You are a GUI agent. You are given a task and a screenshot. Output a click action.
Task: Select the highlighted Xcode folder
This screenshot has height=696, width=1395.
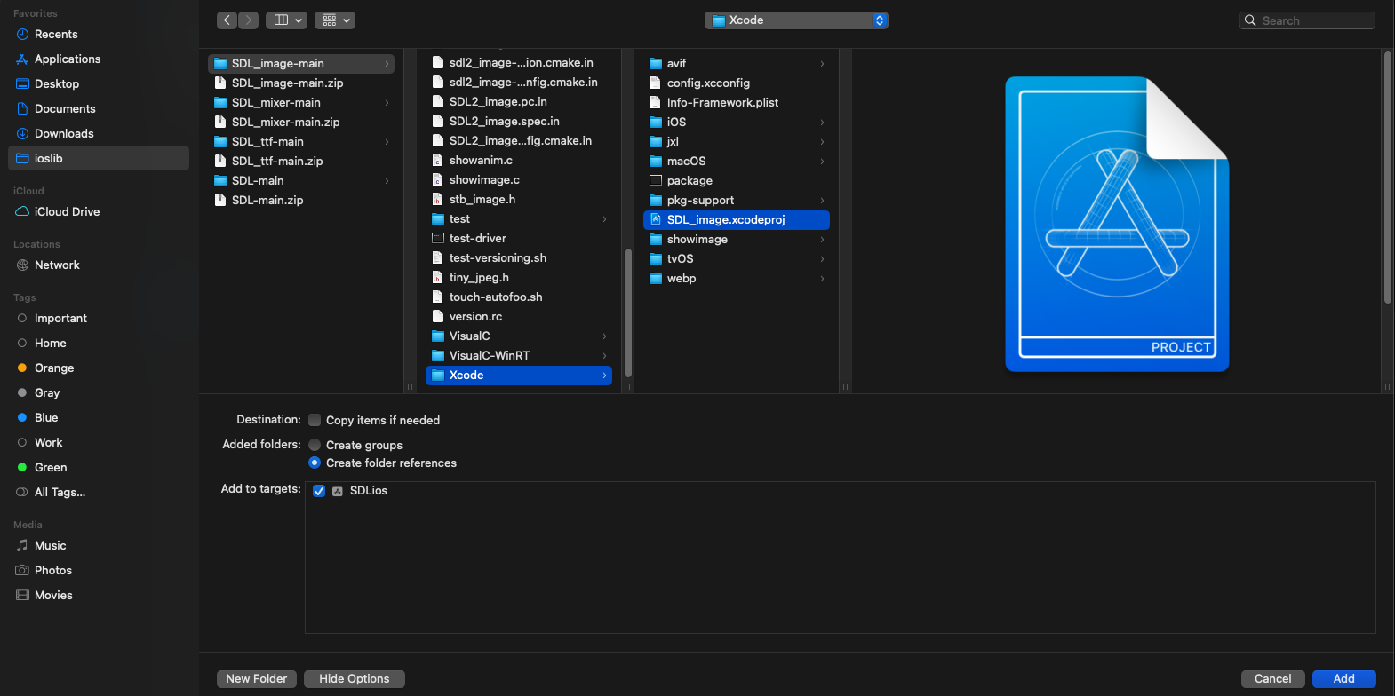[519, 375]
